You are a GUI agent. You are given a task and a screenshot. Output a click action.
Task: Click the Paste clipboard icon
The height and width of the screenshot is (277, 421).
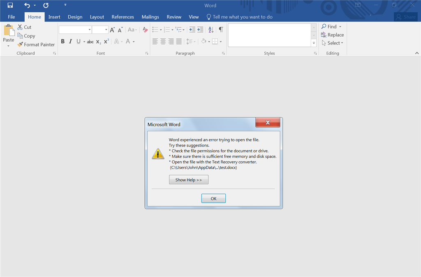pyautogui.click(x=9, y=30)
